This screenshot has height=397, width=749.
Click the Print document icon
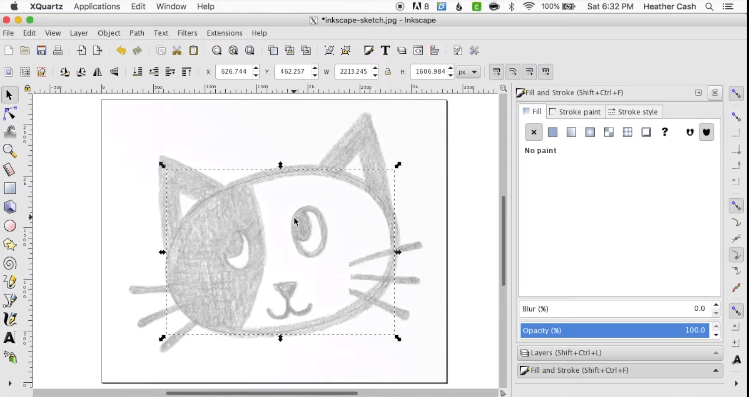[x=58, y=51]
